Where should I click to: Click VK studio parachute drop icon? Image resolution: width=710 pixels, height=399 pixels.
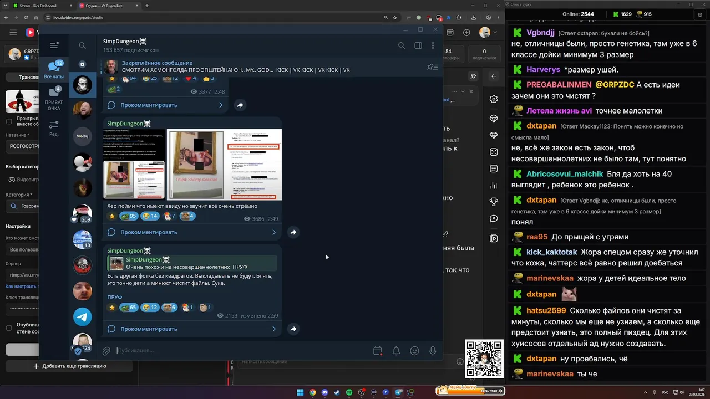point(494,119)
